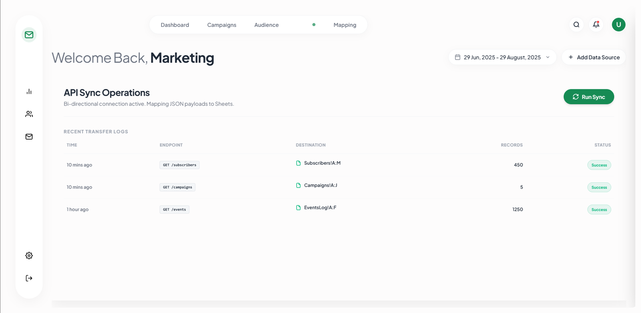Viewport: 641px width, 313px height.
Task: Switch to Campaigns tab
Action: coord(222,25)
